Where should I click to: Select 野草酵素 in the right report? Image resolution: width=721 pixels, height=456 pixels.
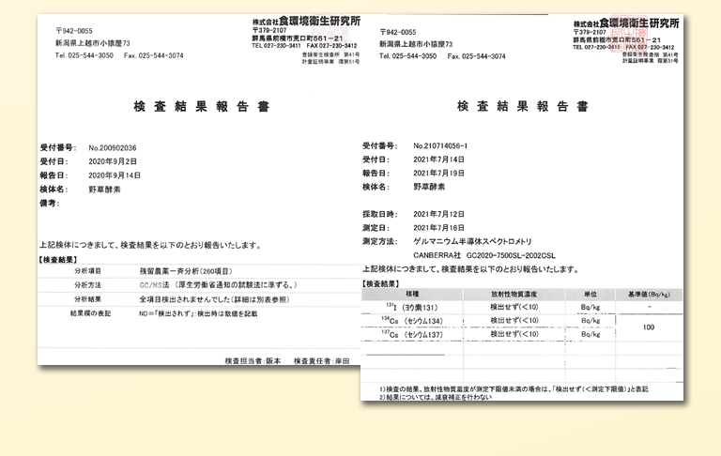(429, 187)
